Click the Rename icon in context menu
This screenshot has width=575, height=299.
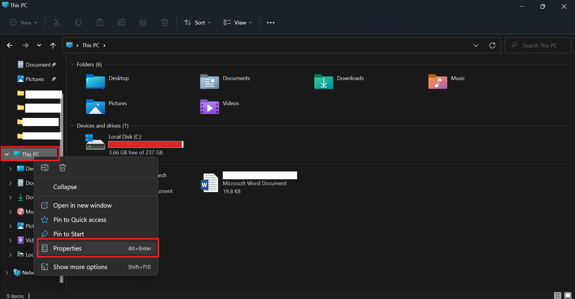point(45,168)
